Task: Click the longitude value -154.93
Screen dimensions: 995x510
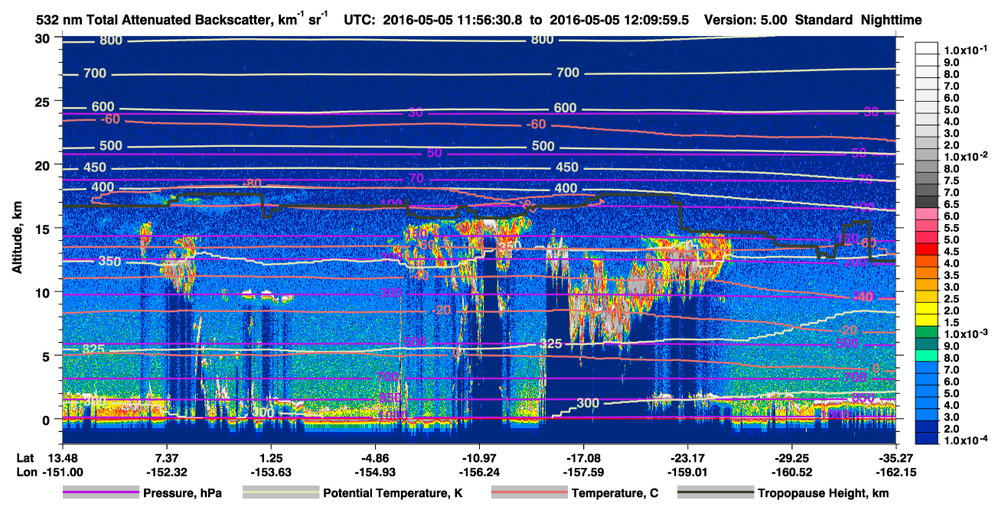Action: click(374, 472)
